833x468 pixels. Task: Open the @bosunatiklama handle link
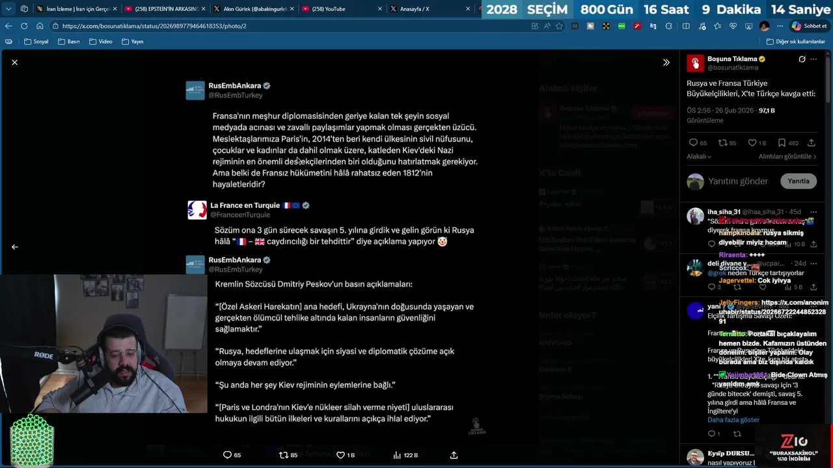pyautogui.click(x=733, y=68)
